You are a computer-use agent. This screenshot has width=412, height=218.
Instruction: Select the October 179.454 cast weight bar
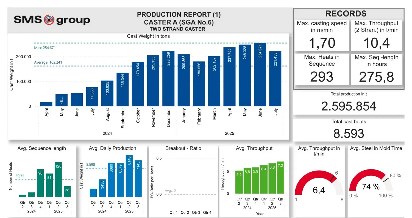click(x=138, y=84)
